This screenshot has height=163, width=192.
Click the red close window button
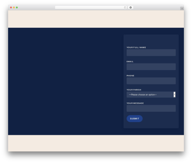coord(11,8)
